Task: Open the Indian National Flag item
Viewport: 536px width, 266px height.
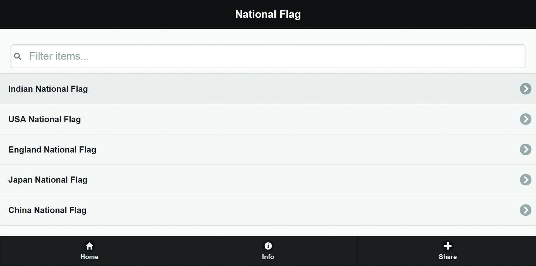Action: pos(48,89)
